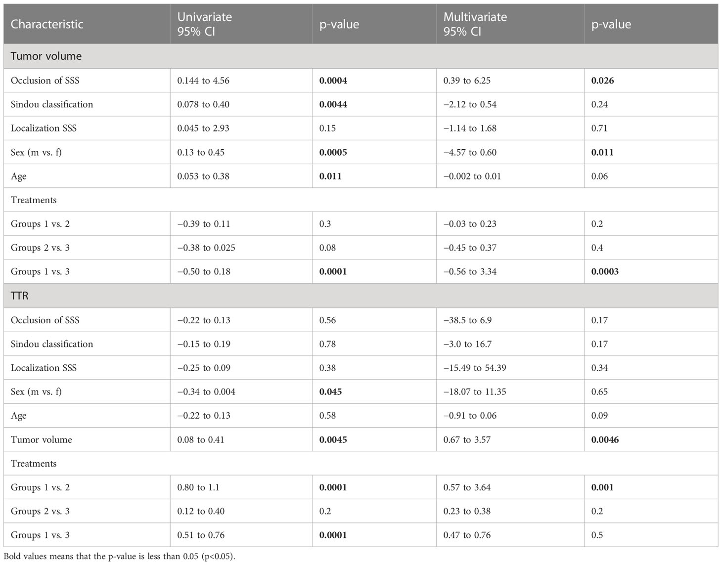Select the p-value '0.3'

[x=325, y=224]
